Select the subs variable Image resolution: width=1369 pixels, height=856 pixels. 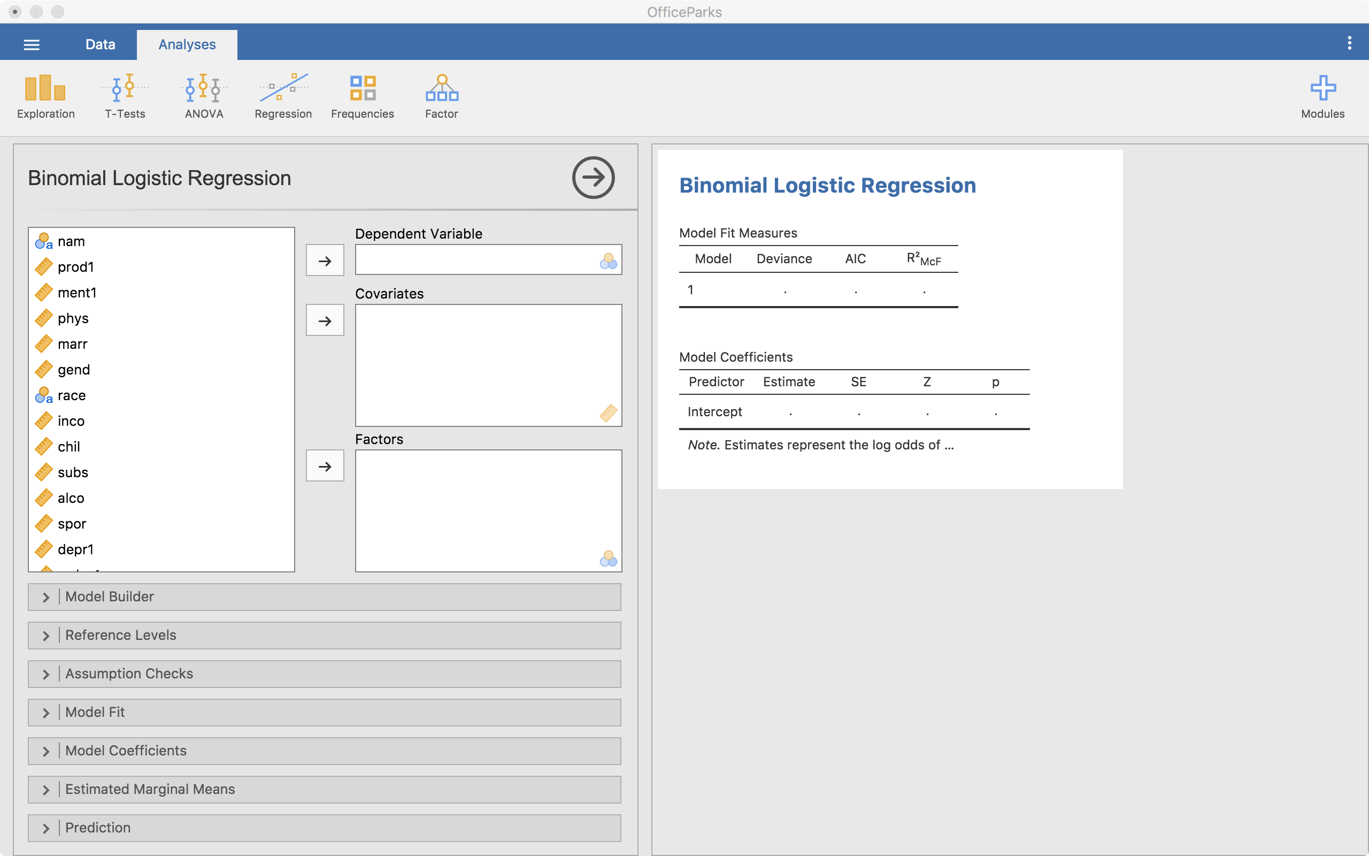[161, 472]
